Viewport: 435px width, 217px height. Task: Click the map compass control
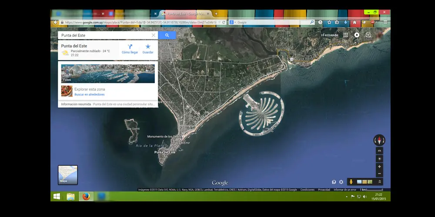(x=379, y=140)
